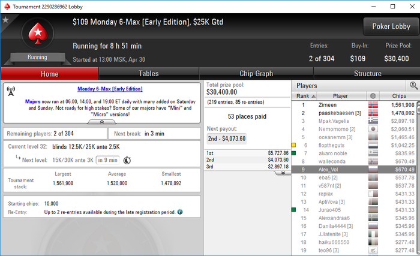This screenshot has height=256, width=420.
Task: Click green marker beside alvaro noble
Action: point(293,153)
